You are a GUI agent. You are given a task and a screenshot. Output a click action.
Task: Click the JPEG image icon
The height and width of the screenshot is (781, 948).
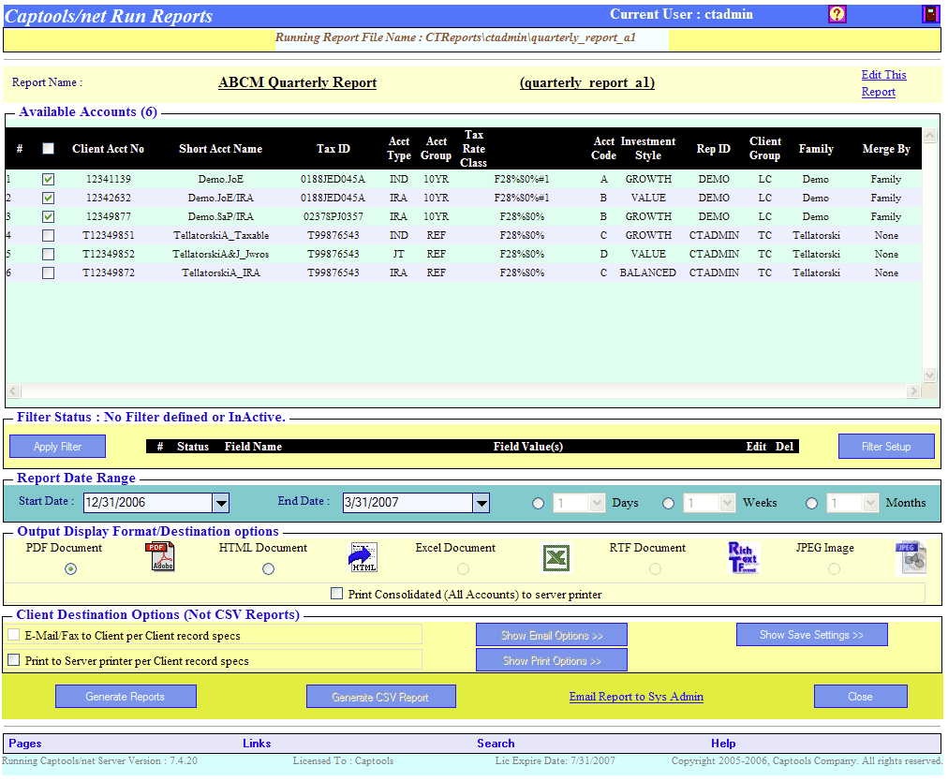910,557
